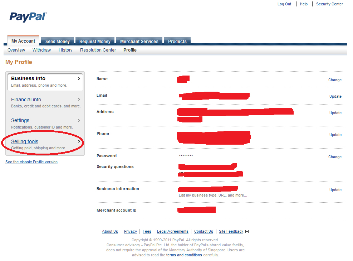The image size is (353, 261).
Task: View History in the sub-navigation
Action: [x=65, y=50]
